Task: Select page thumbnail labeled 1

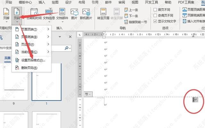Action: coord(46,82)
